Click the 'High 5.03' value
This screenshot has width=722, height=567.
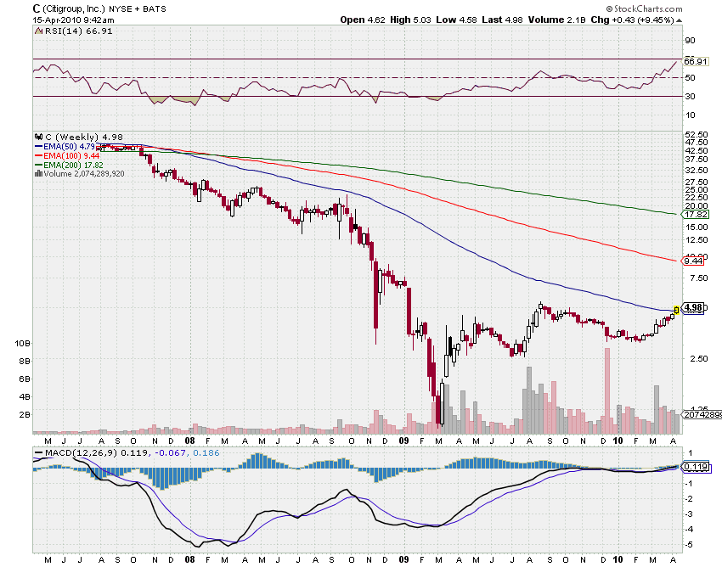[x=411, y=20]
